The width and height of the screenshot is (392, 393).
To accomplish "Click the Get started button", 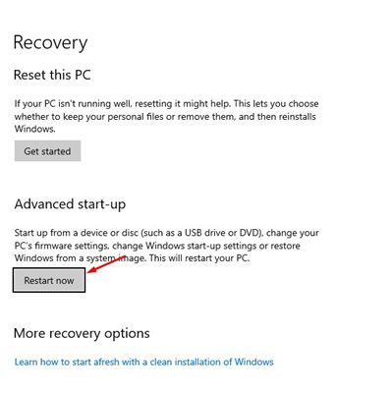I will point(47,151).
